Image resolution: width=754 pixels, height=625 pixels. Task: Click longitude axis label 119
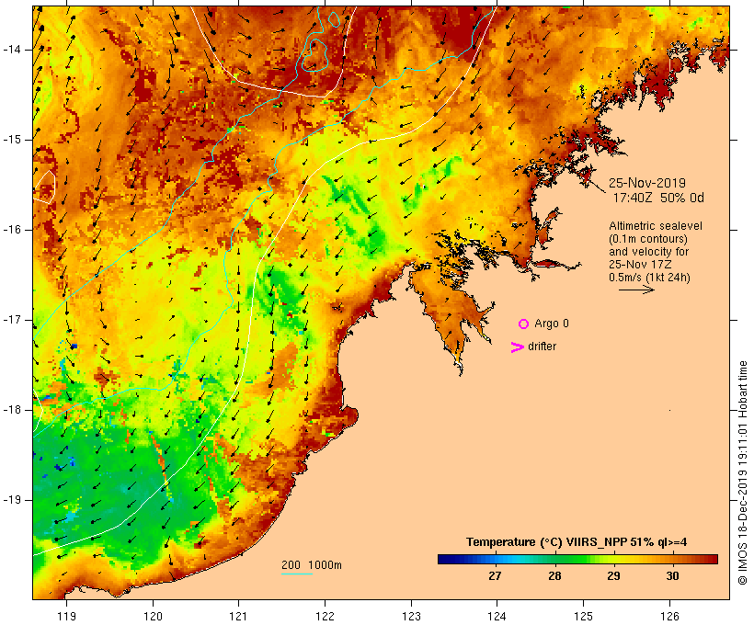click(x=67, y=616)
